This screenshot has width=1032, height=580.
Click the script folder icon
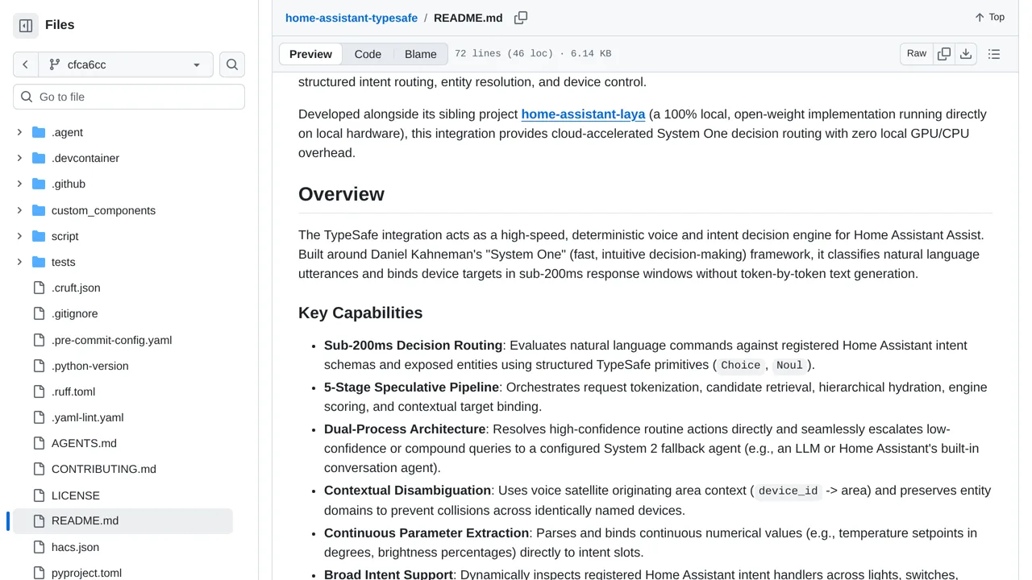(x=39, y=236)
